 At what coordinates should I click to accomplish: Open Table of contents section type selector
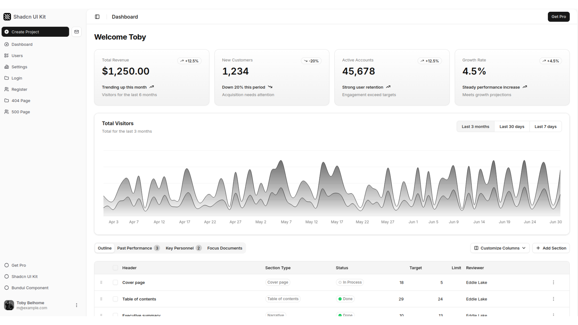pos(283,299)
